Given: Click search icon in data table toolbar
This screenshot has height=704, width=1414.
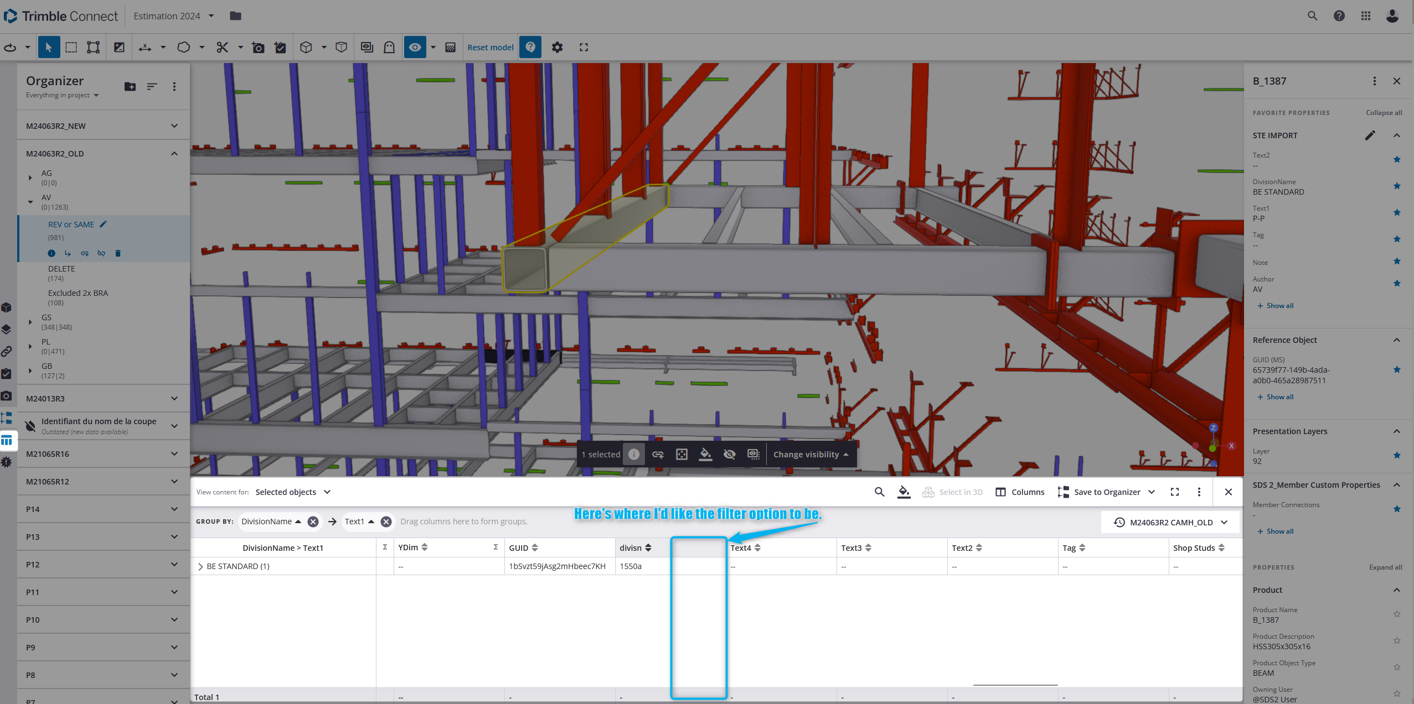Looking at the screenshot, I should pyautogui.click(x=879, y=492).
